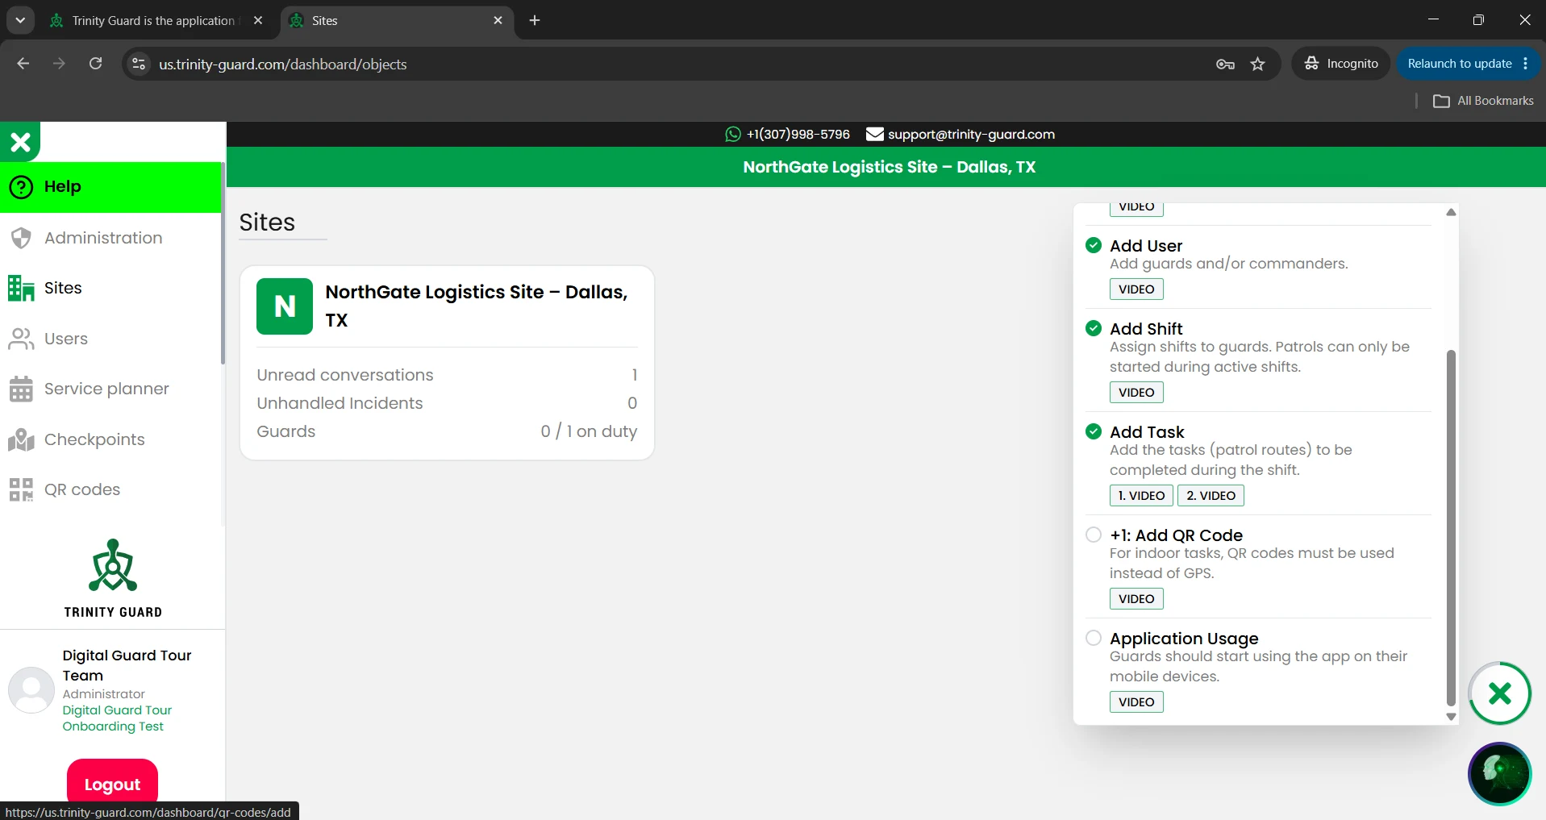
Task: Watch the Add QR Code VIDEO
Action: (1136, 599)
